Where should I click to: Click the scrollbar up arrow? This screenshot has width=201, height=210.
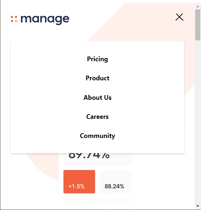(x=198, y=6)
